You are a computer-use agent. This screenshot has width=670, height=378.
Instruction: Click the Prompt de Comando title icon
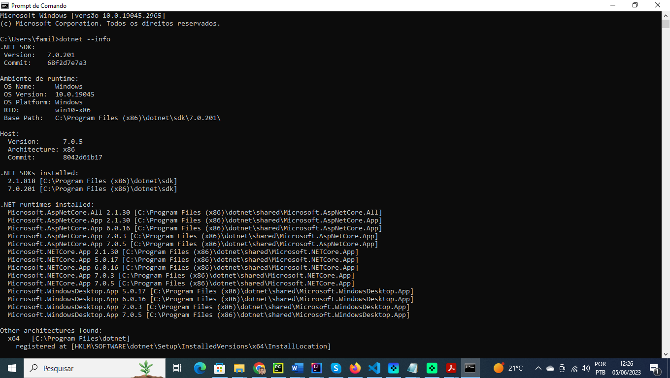[x=5, y=5]
